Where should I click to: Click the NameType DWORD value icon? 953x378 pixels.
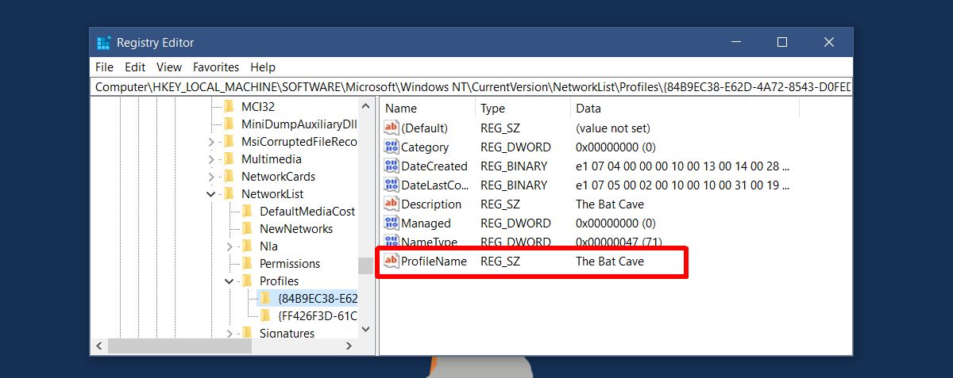click(391, 242)
